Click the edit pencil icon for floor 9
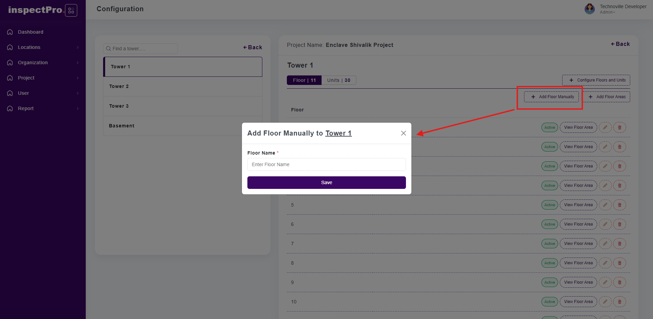The height and width of the screenshot is (319, 653). click(605, 282)
